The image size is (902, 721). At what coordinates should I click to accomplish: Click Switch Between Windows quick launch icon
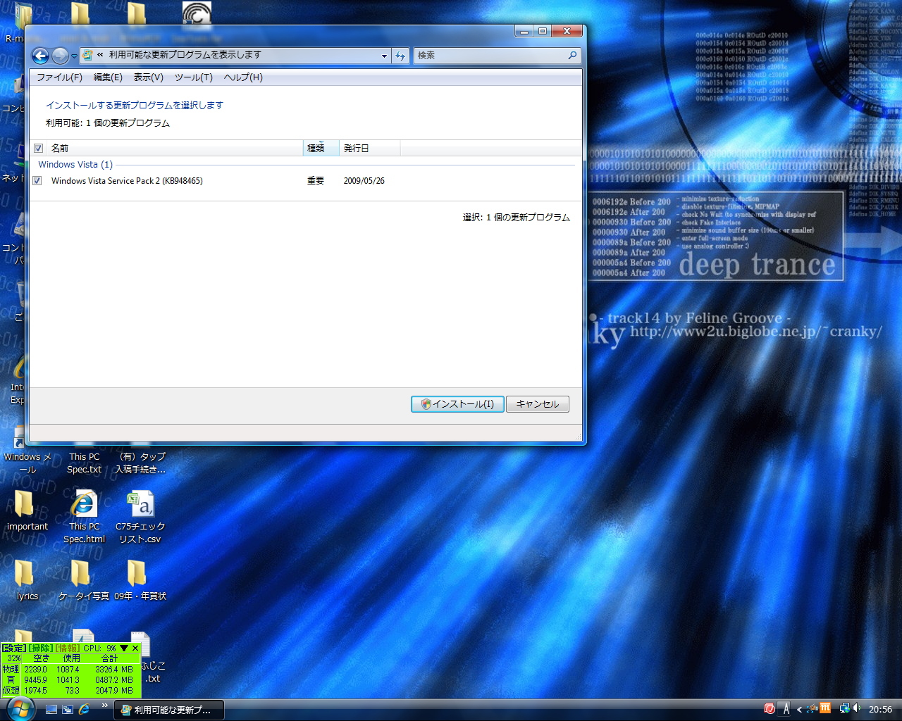tap(68, 710)
